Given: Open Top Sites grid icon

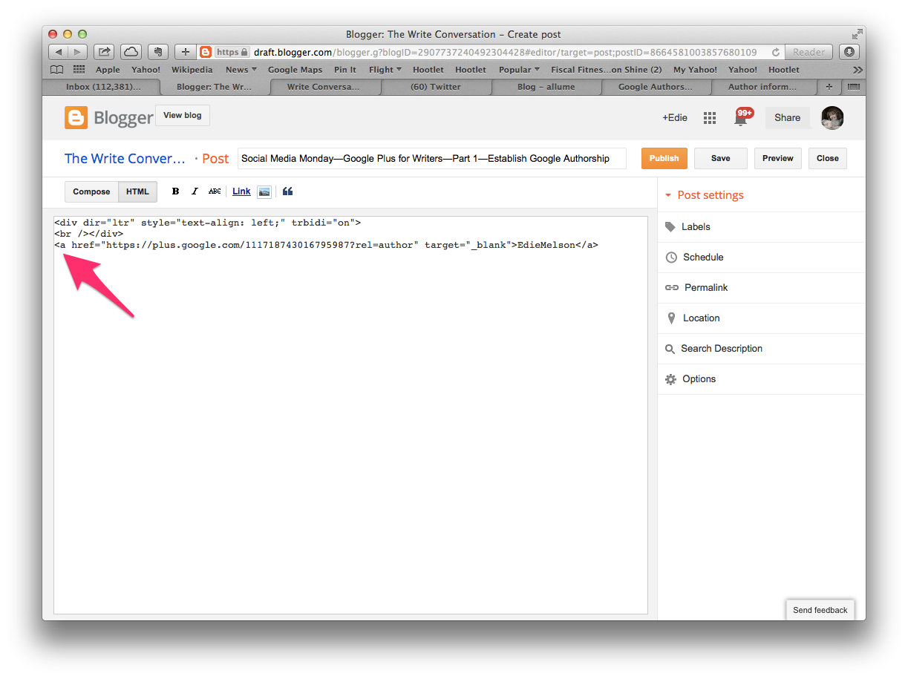Looking at the screenshot, I should coord(79,70).
